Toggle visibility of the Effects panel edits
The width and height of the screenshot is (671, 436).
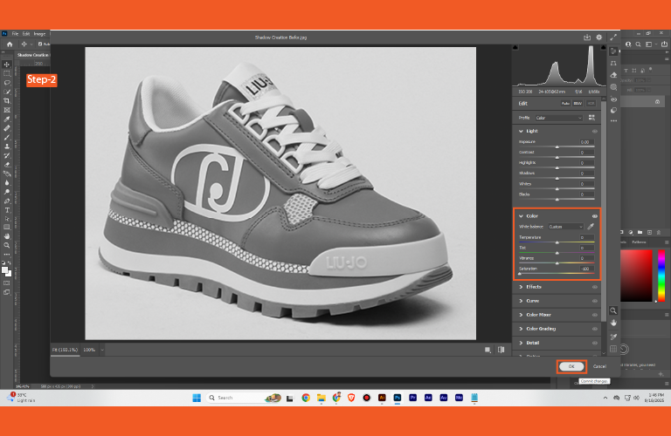pyautogui.click(x=595, y=287)
